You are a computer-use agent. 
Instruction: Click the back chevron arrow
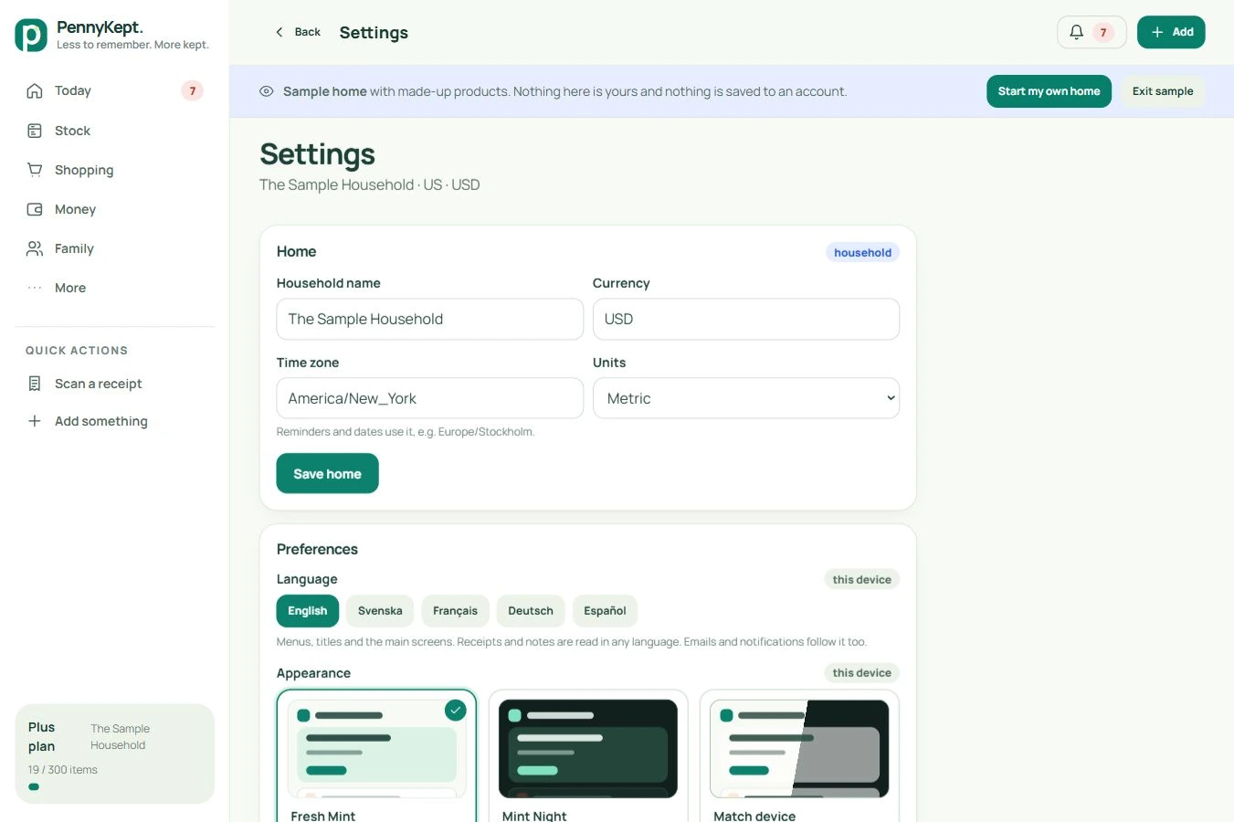pyautogui.click(x=279, y=32)
